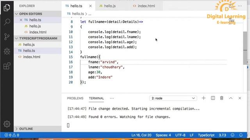Show more panel tabs via ellipsis
This screenshot has width=250, height=140.
[112, 98]
